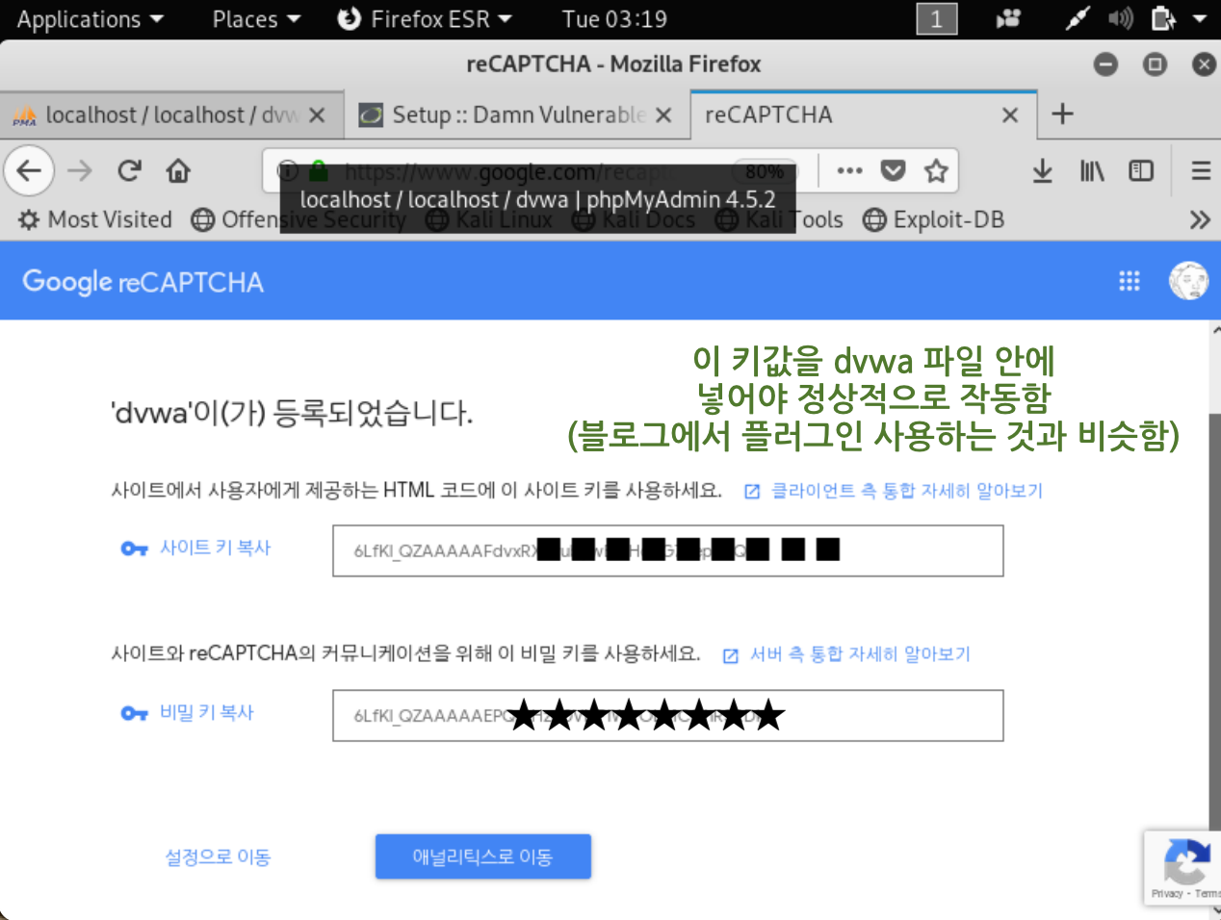Select workspace 1 indicator
The image size is (1221, 920).
pos(936,18)
